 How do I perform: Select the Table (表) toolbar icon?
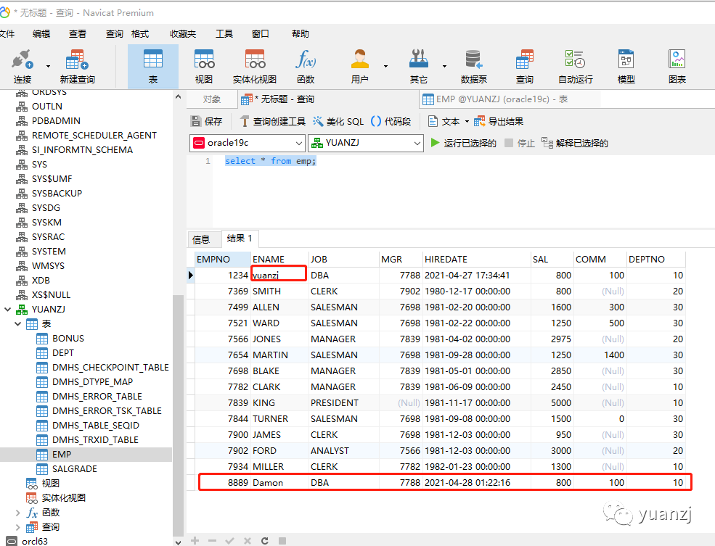(x=152, y=67)
